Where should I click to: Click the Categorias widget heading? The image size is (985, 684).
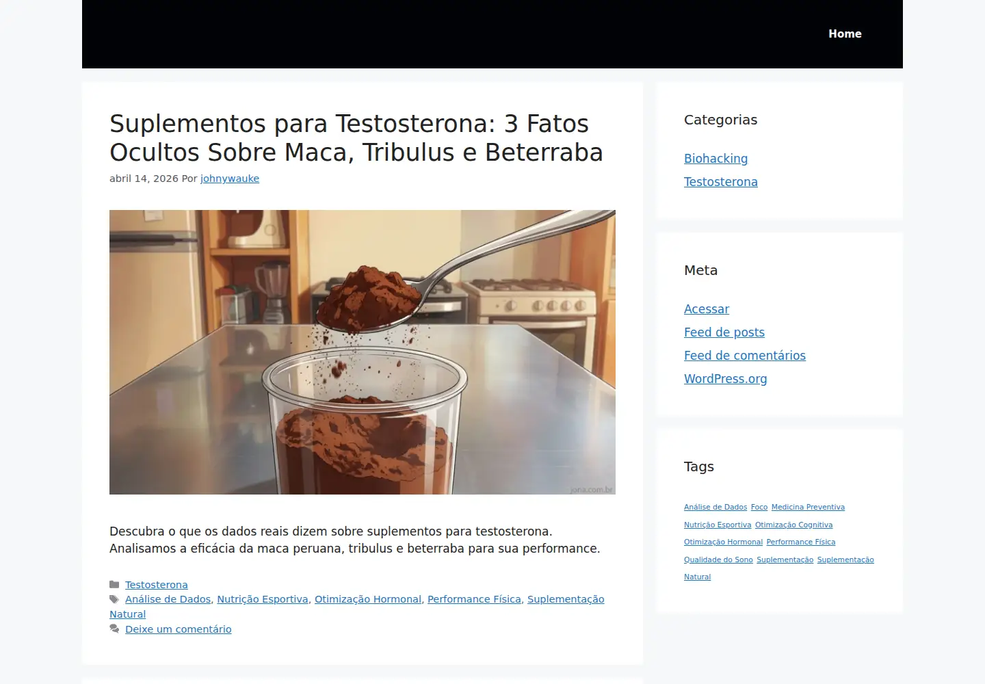(720, 120)
